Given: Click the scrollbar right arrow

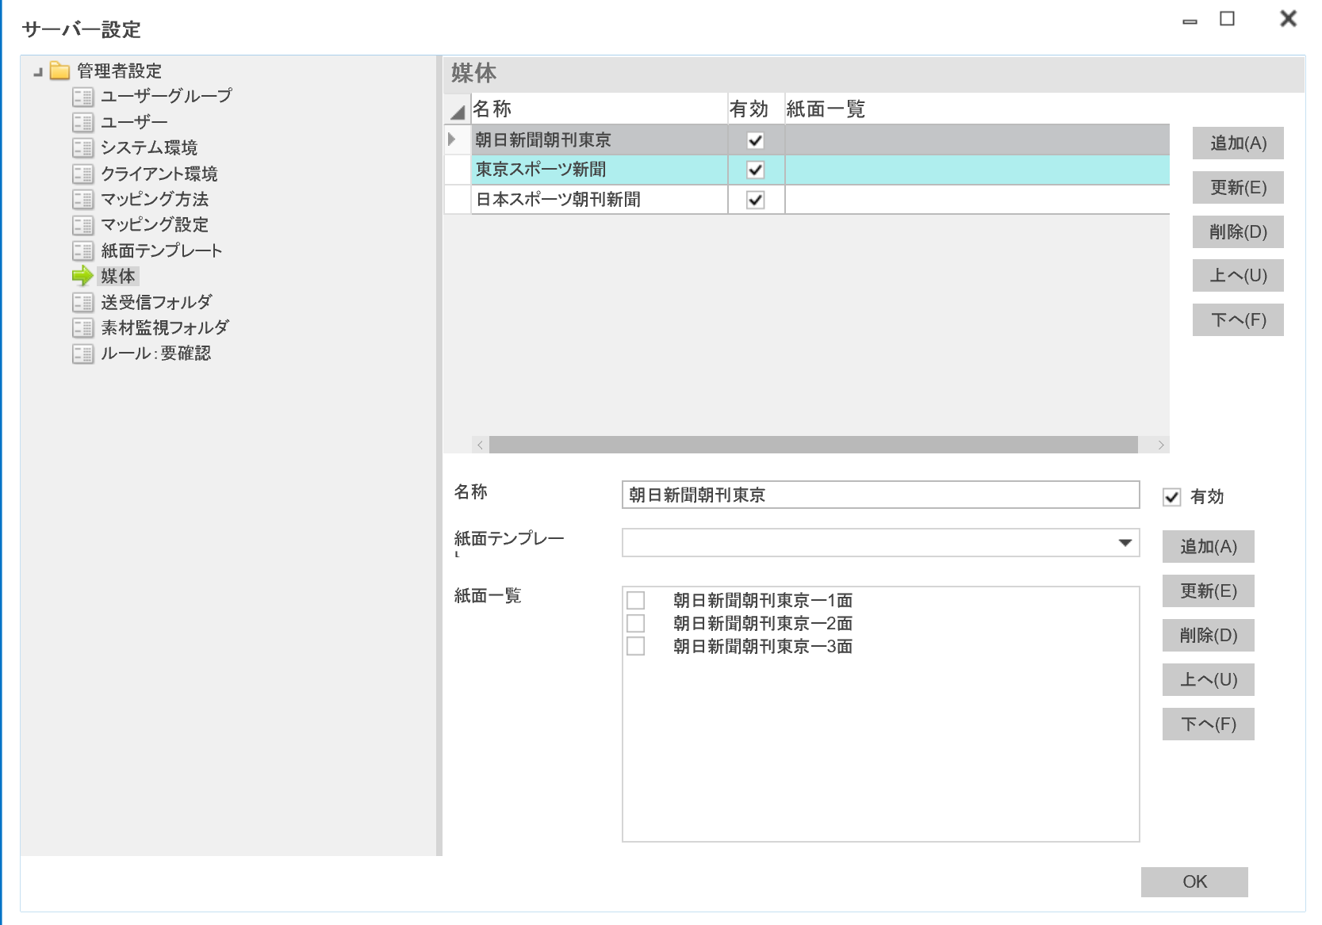Looking at the screenshot, I should click(1161, 445).
